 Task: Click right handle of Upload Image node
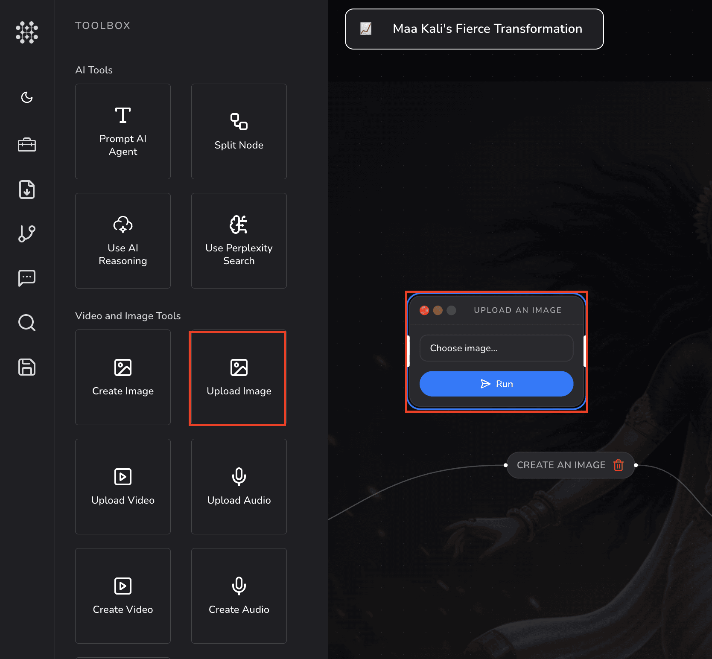[584, 351]
